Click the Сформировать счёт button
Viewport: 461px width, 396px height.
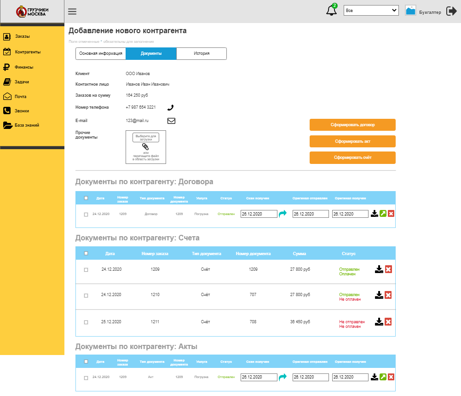tap(352, 157)
